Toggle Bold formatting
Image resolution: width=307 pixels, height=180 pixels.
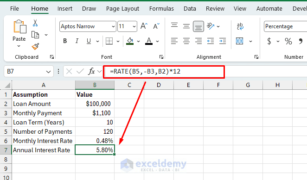click(65, 41)
